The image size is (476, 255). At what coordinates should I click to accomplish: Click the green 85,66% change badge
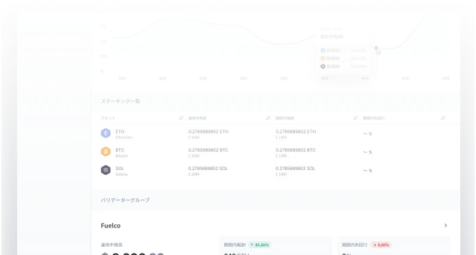pyautogui.click(x=260, y=245)
